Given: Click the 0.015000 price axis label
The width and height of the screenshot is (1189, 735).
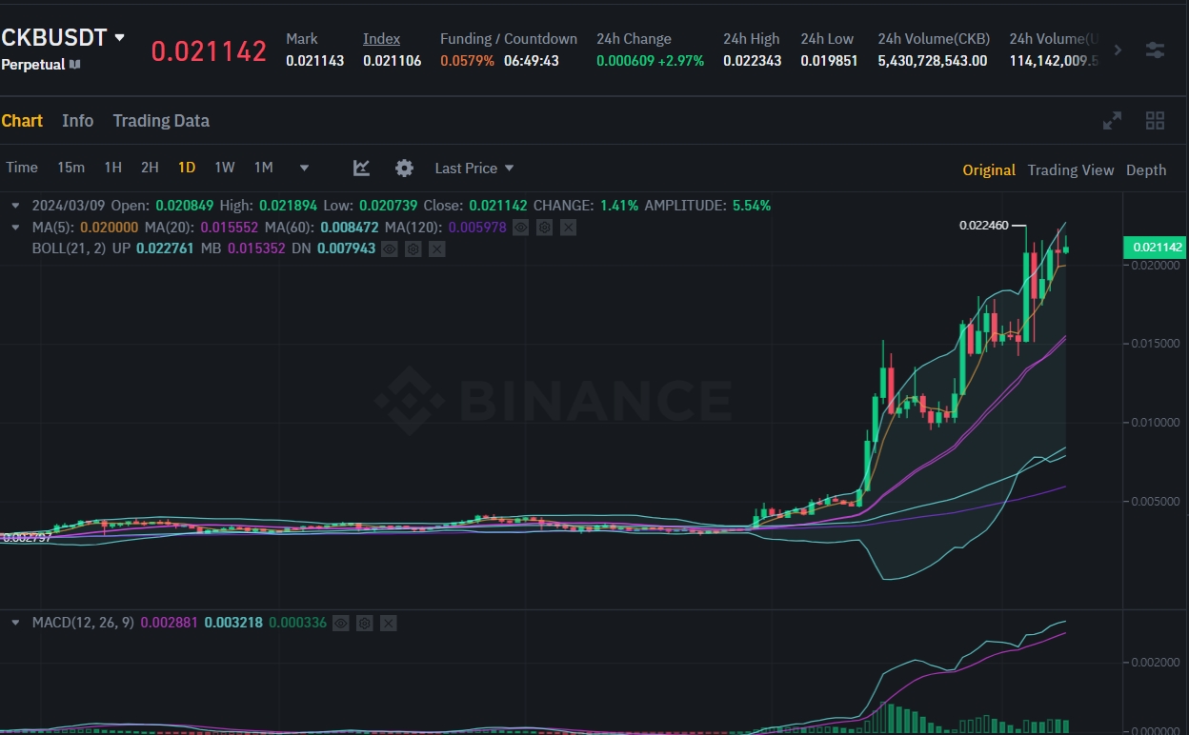Looking at the screenshot, I should point(1155,343).
